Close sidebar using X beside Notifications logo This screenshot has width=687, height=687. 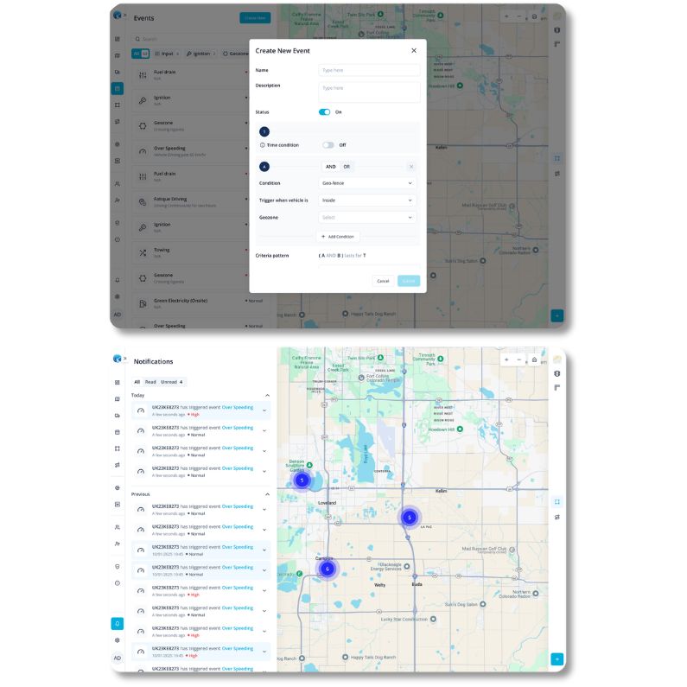[124, 359]
